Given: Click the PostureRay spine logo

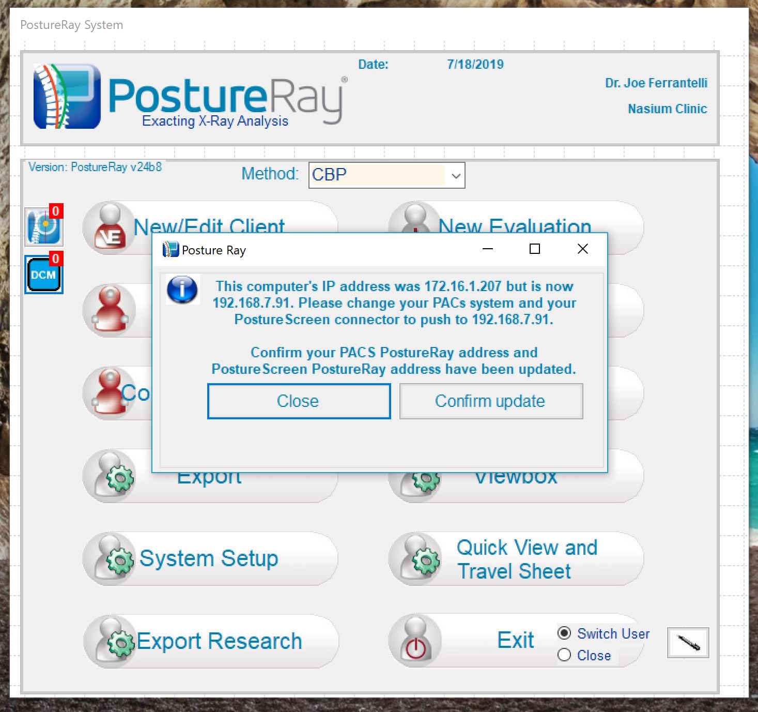Looking at the screenshot, I should (x=67, y=96).
